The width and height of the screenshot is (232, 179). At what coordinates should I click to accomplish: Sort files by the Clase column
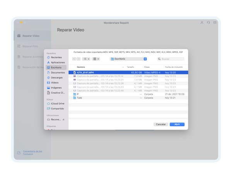[x=147, y=67]
